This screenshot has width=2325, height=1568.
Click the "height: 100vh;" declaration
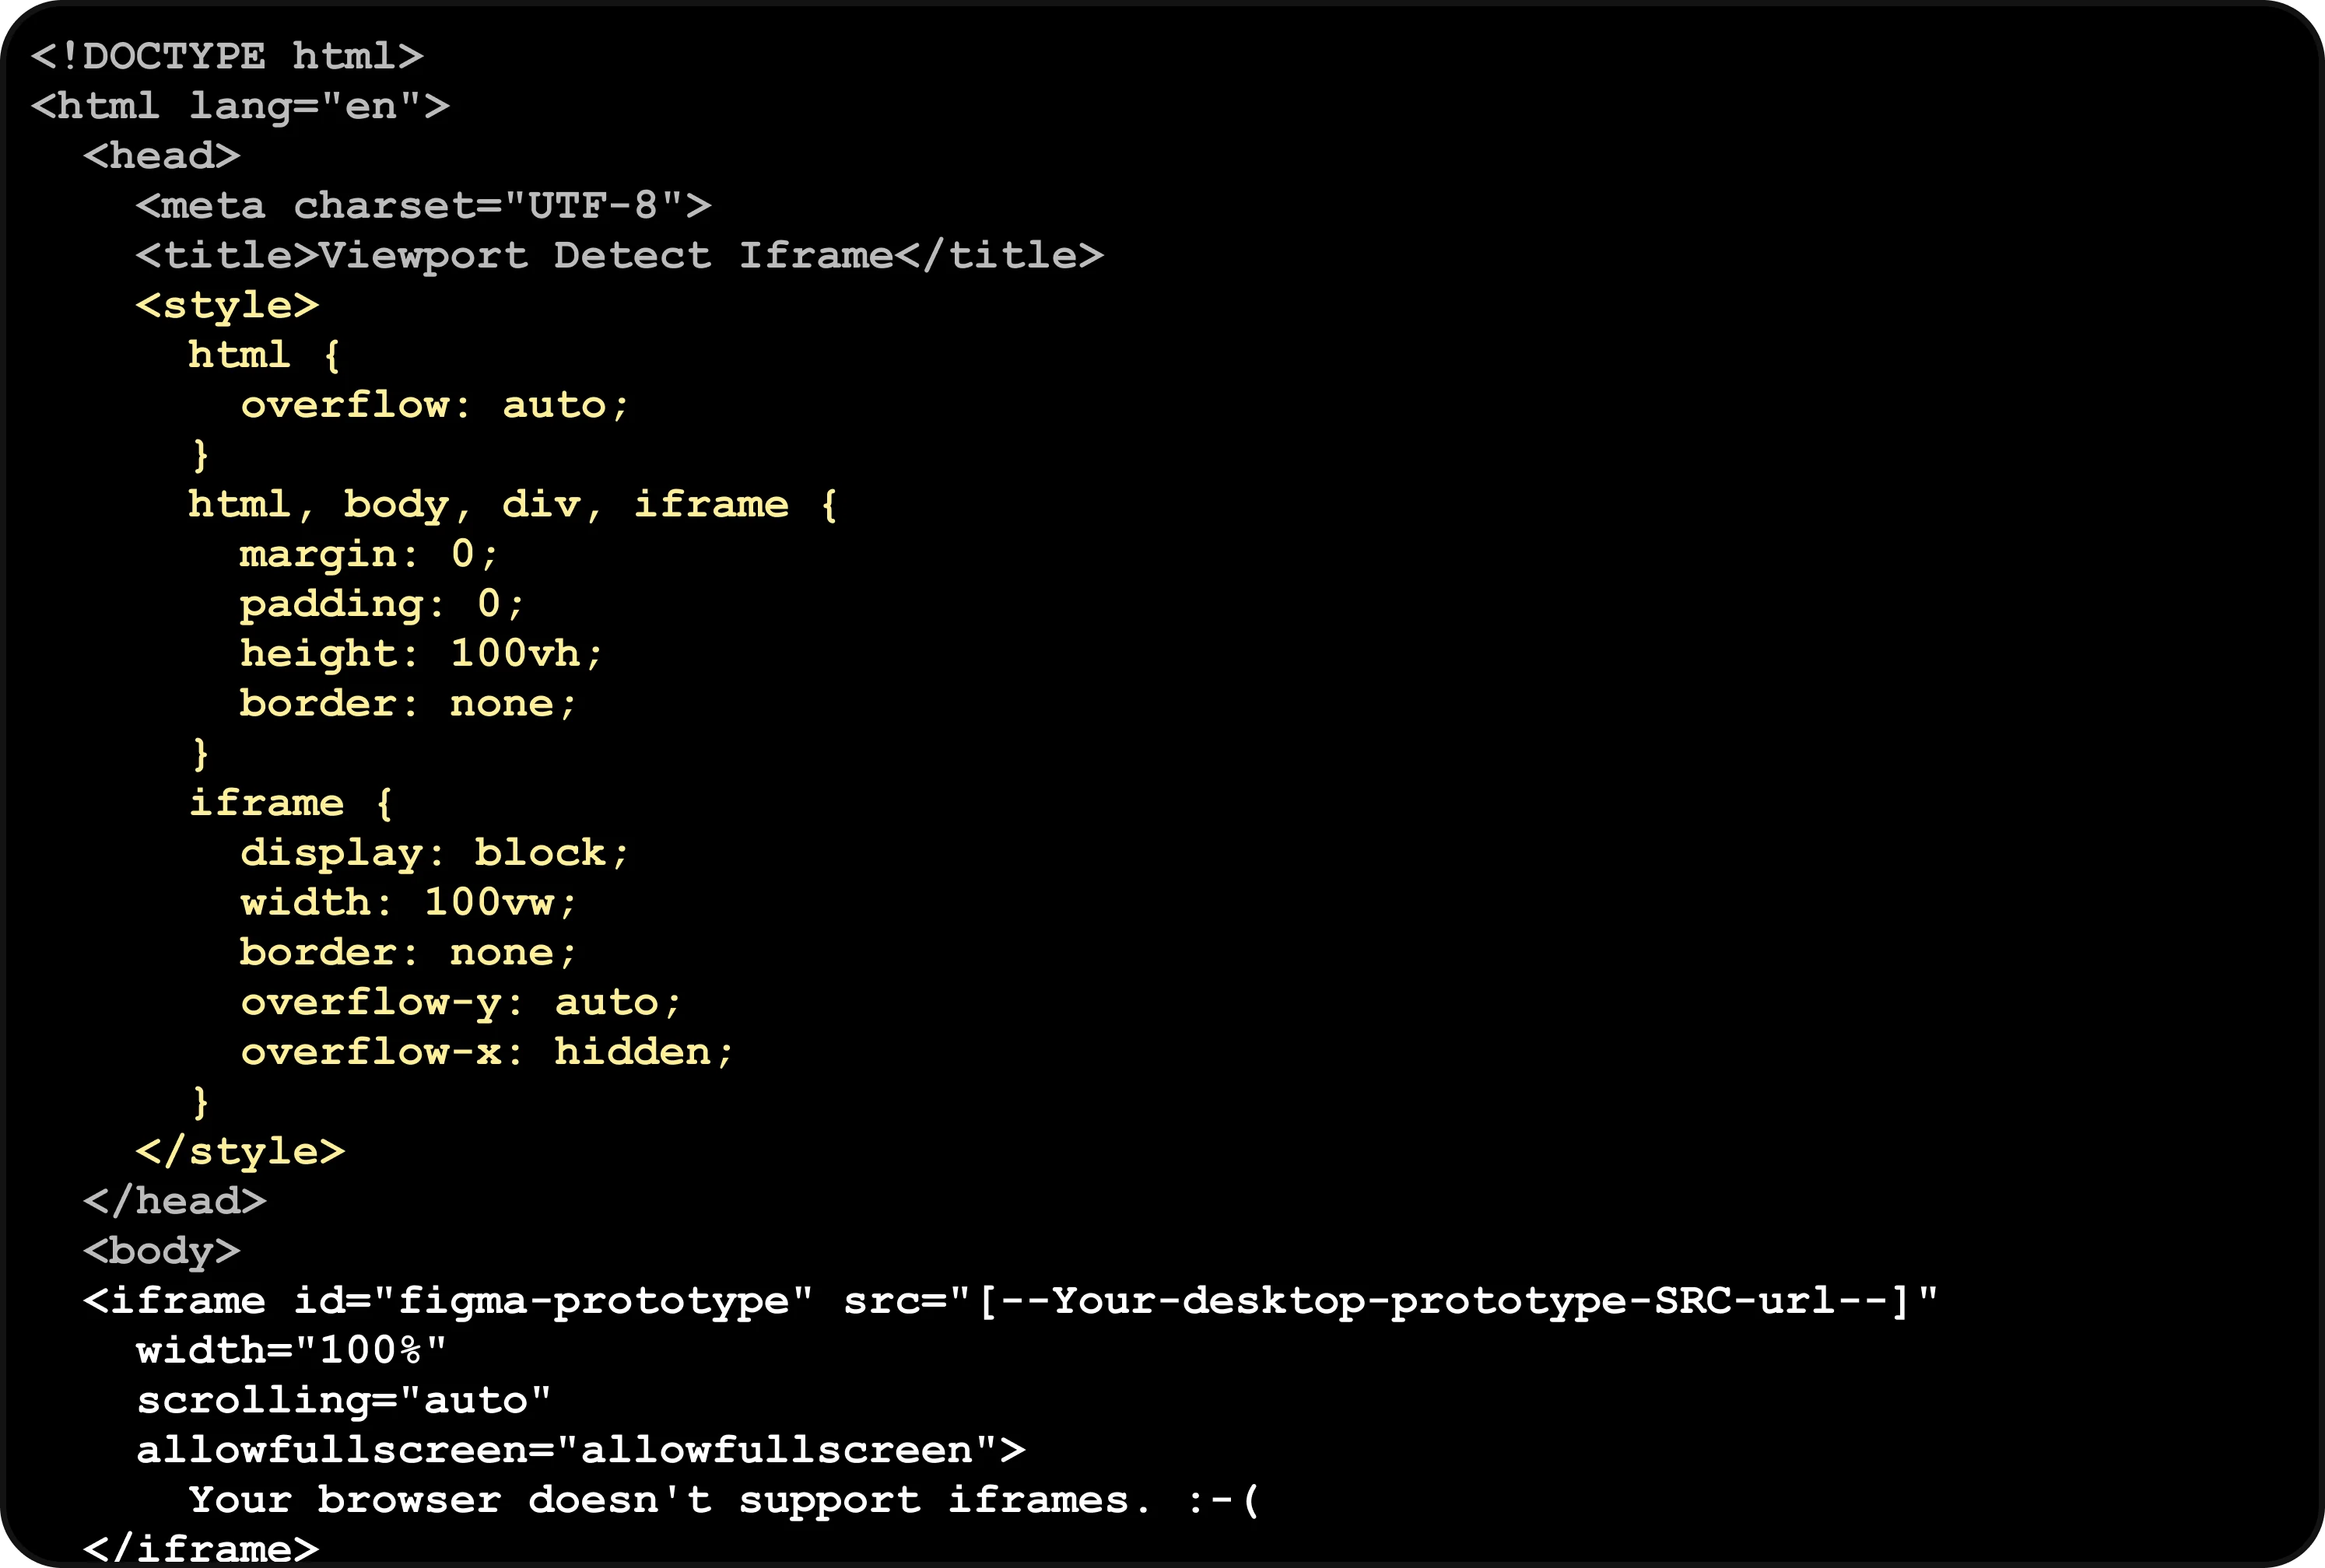[x=421, y=654]
